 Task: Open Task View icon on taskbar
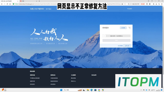84,90
